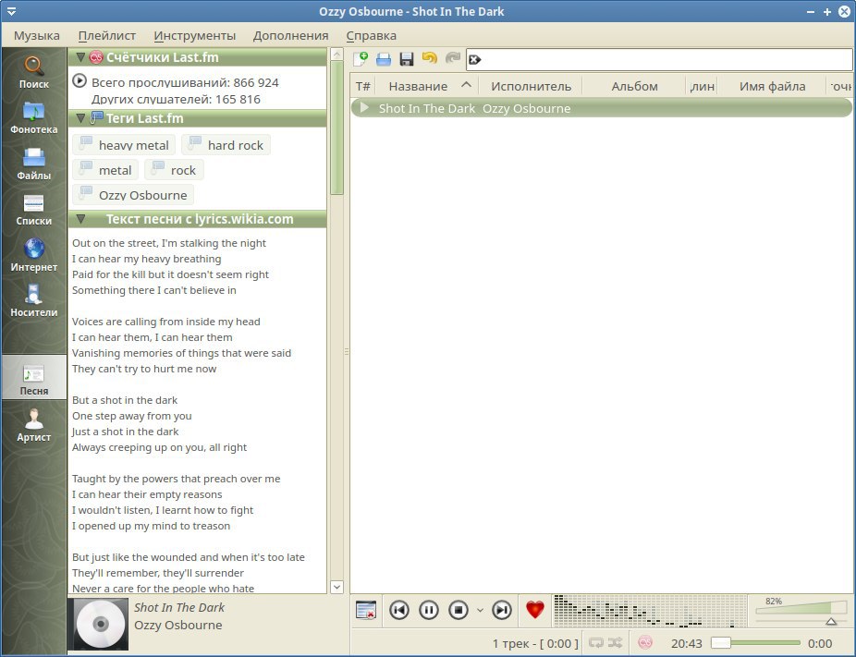Image resolution: width=856 pixels, height=657 pixels.
Task: Open the Дополнения menu
Action: pyautogui.click(x=290, y=35)
